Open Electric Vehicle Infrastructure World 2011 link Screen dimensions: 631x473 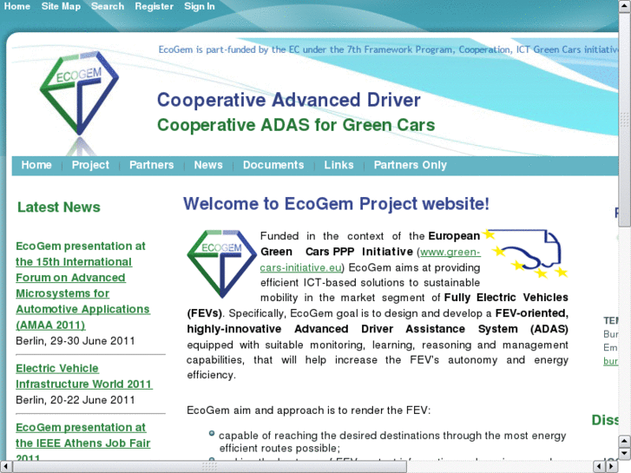(84, 376)
